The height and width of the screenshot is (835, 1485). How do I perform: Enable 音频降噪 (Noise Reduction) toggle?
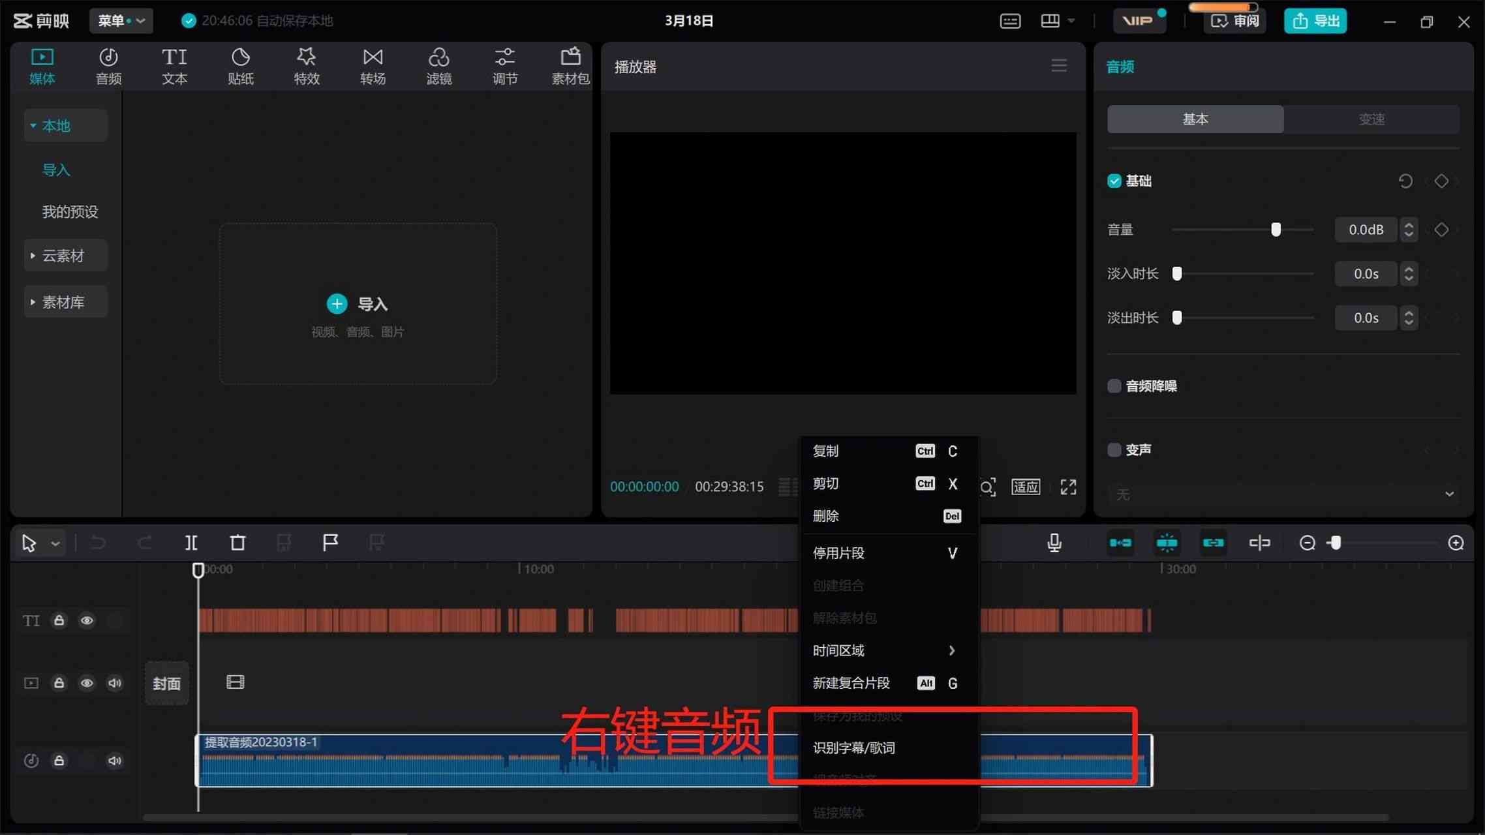tap(1115, 386)
